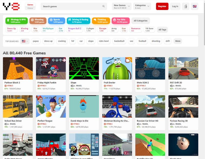Select the Kissing tag
Image resolution: width=205 pixels, height=159 pixels.
pos(25,29)
